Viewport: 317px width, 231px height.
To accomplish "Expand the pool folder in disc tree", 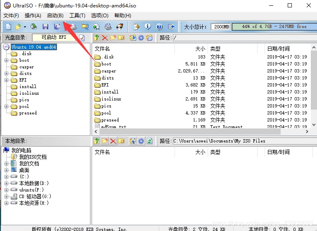I will pyautogui.click(x=6, y=106).
